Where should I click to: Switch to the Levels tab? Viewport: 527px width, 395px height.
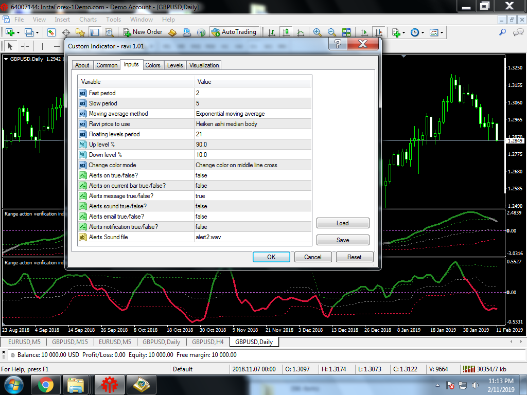(175, 65)
